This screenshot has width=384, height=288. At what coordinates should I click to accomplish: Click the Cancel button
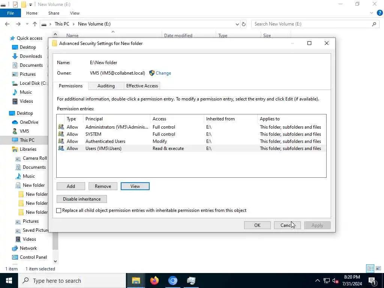tap(287, 225)
